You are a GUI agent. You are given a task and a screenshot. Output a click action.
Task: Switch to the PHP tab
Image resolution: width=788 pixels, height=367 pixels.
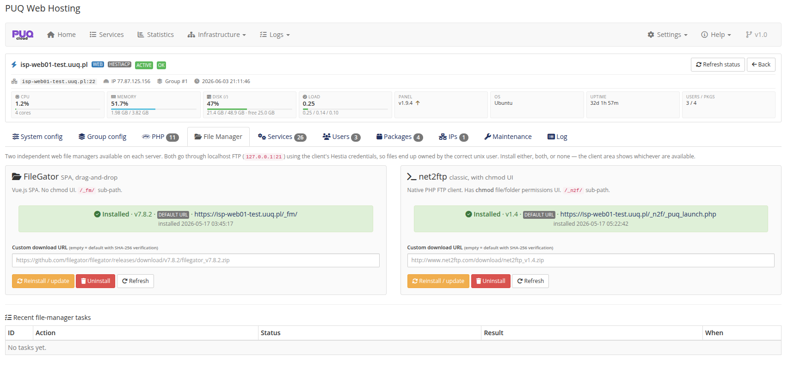click(x=160, y=137)
